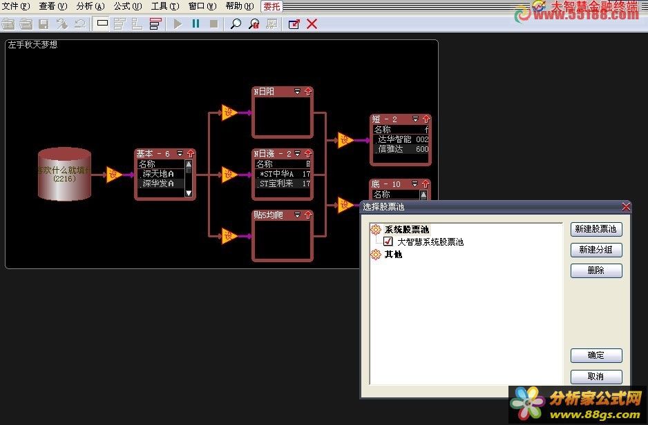Open the 分析(A) menu

coord(90,6)
